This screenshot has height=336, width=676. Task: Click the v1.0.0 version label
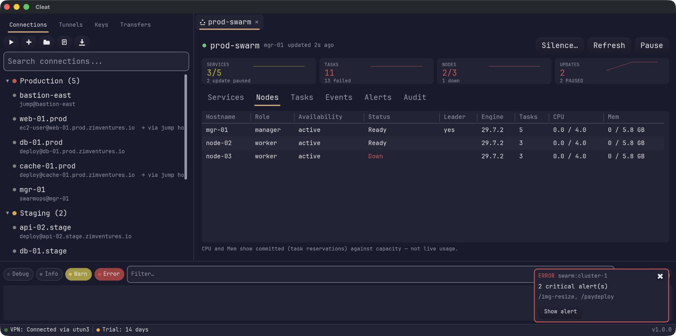(661, 330)
